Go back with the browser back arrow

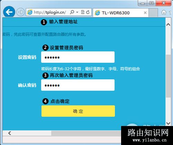[9, 12]
